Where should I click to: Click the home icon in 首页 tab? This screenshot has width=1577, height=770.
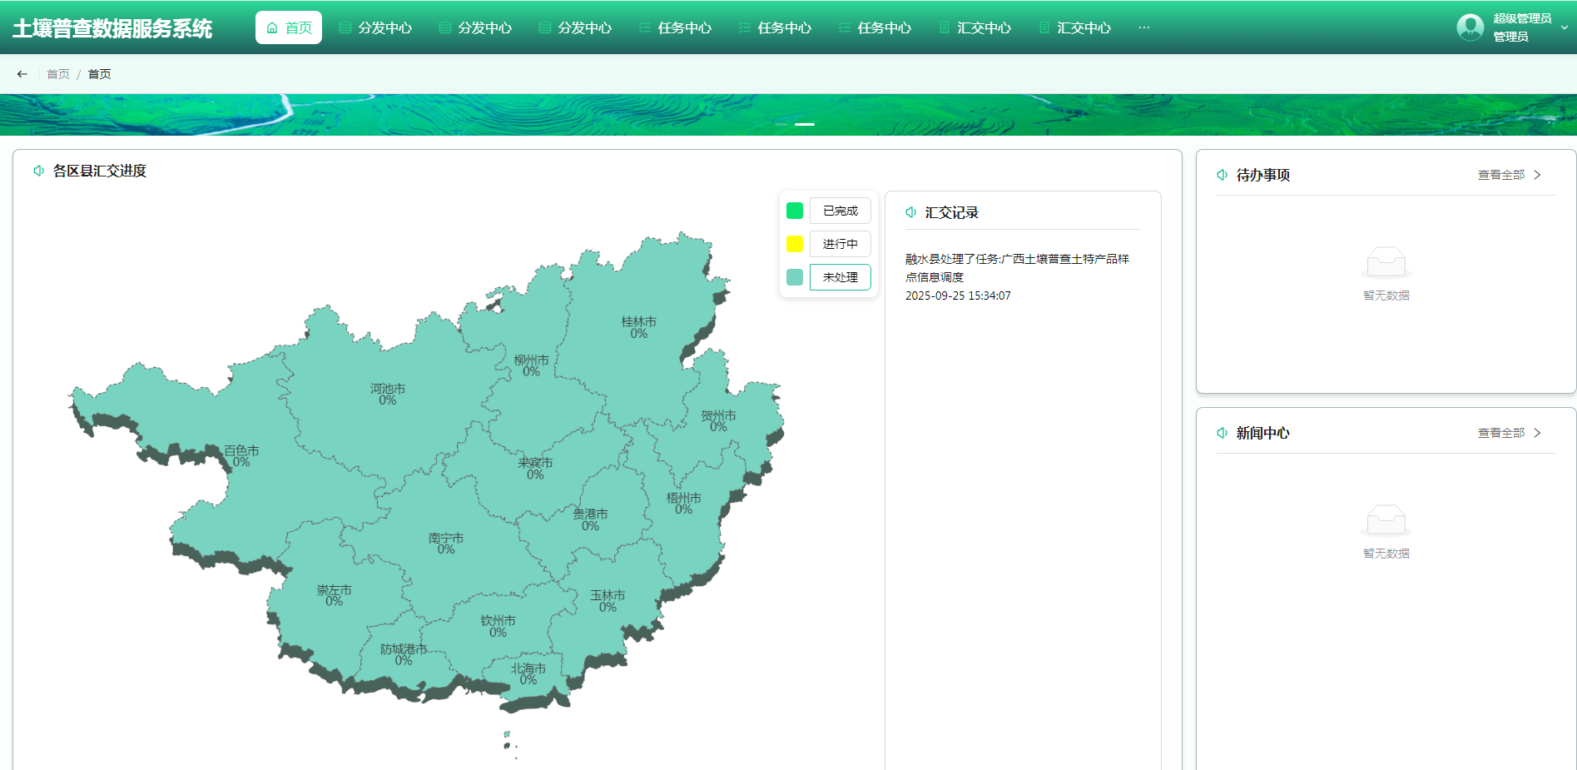point(272,28)
